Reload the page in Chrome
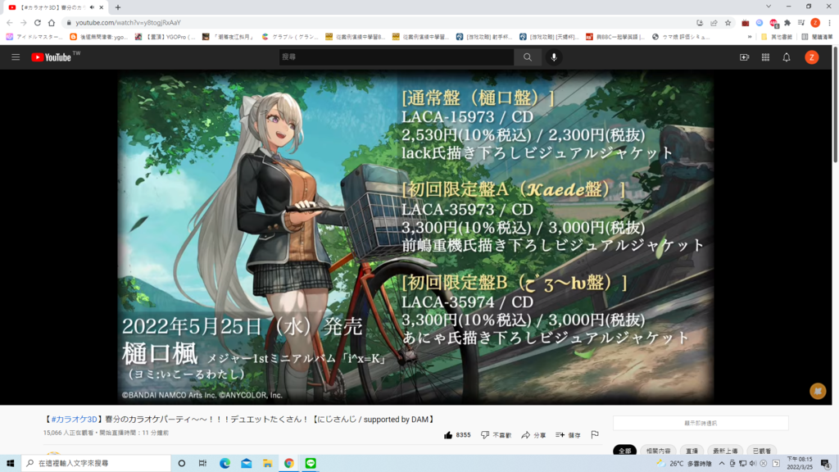This screenshot has height=472, width=839. pos(38,22)
